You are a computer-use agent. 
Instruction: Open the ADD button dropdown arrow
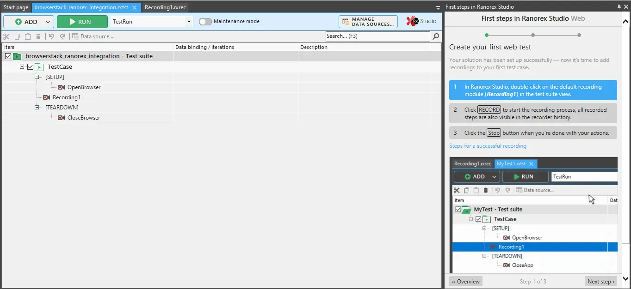pyautogui.click(x=48, y=22)
